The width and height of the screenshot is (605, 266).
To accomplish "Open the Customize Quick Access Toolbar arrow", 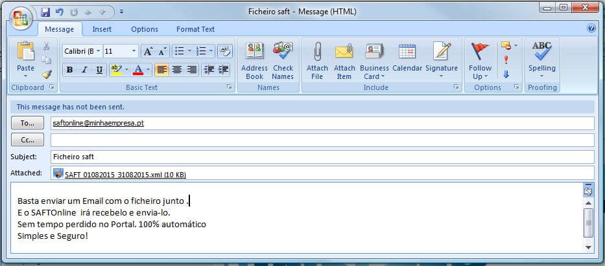I will (x=121, y=12).
